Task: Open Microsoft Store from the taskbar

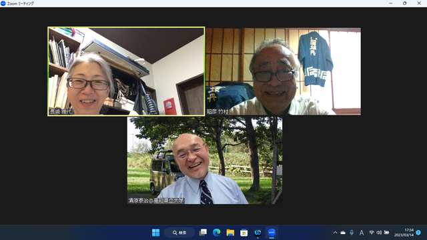Action: (x=244, y=233)
